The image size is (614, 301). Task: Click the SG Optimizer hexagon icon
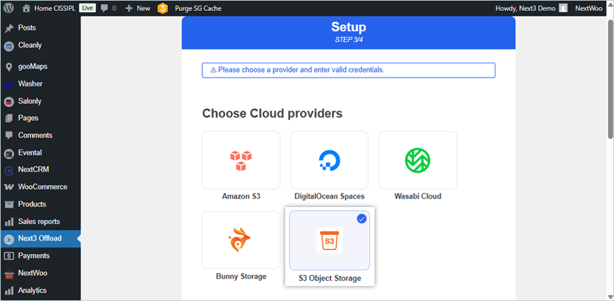click(163, 8)
